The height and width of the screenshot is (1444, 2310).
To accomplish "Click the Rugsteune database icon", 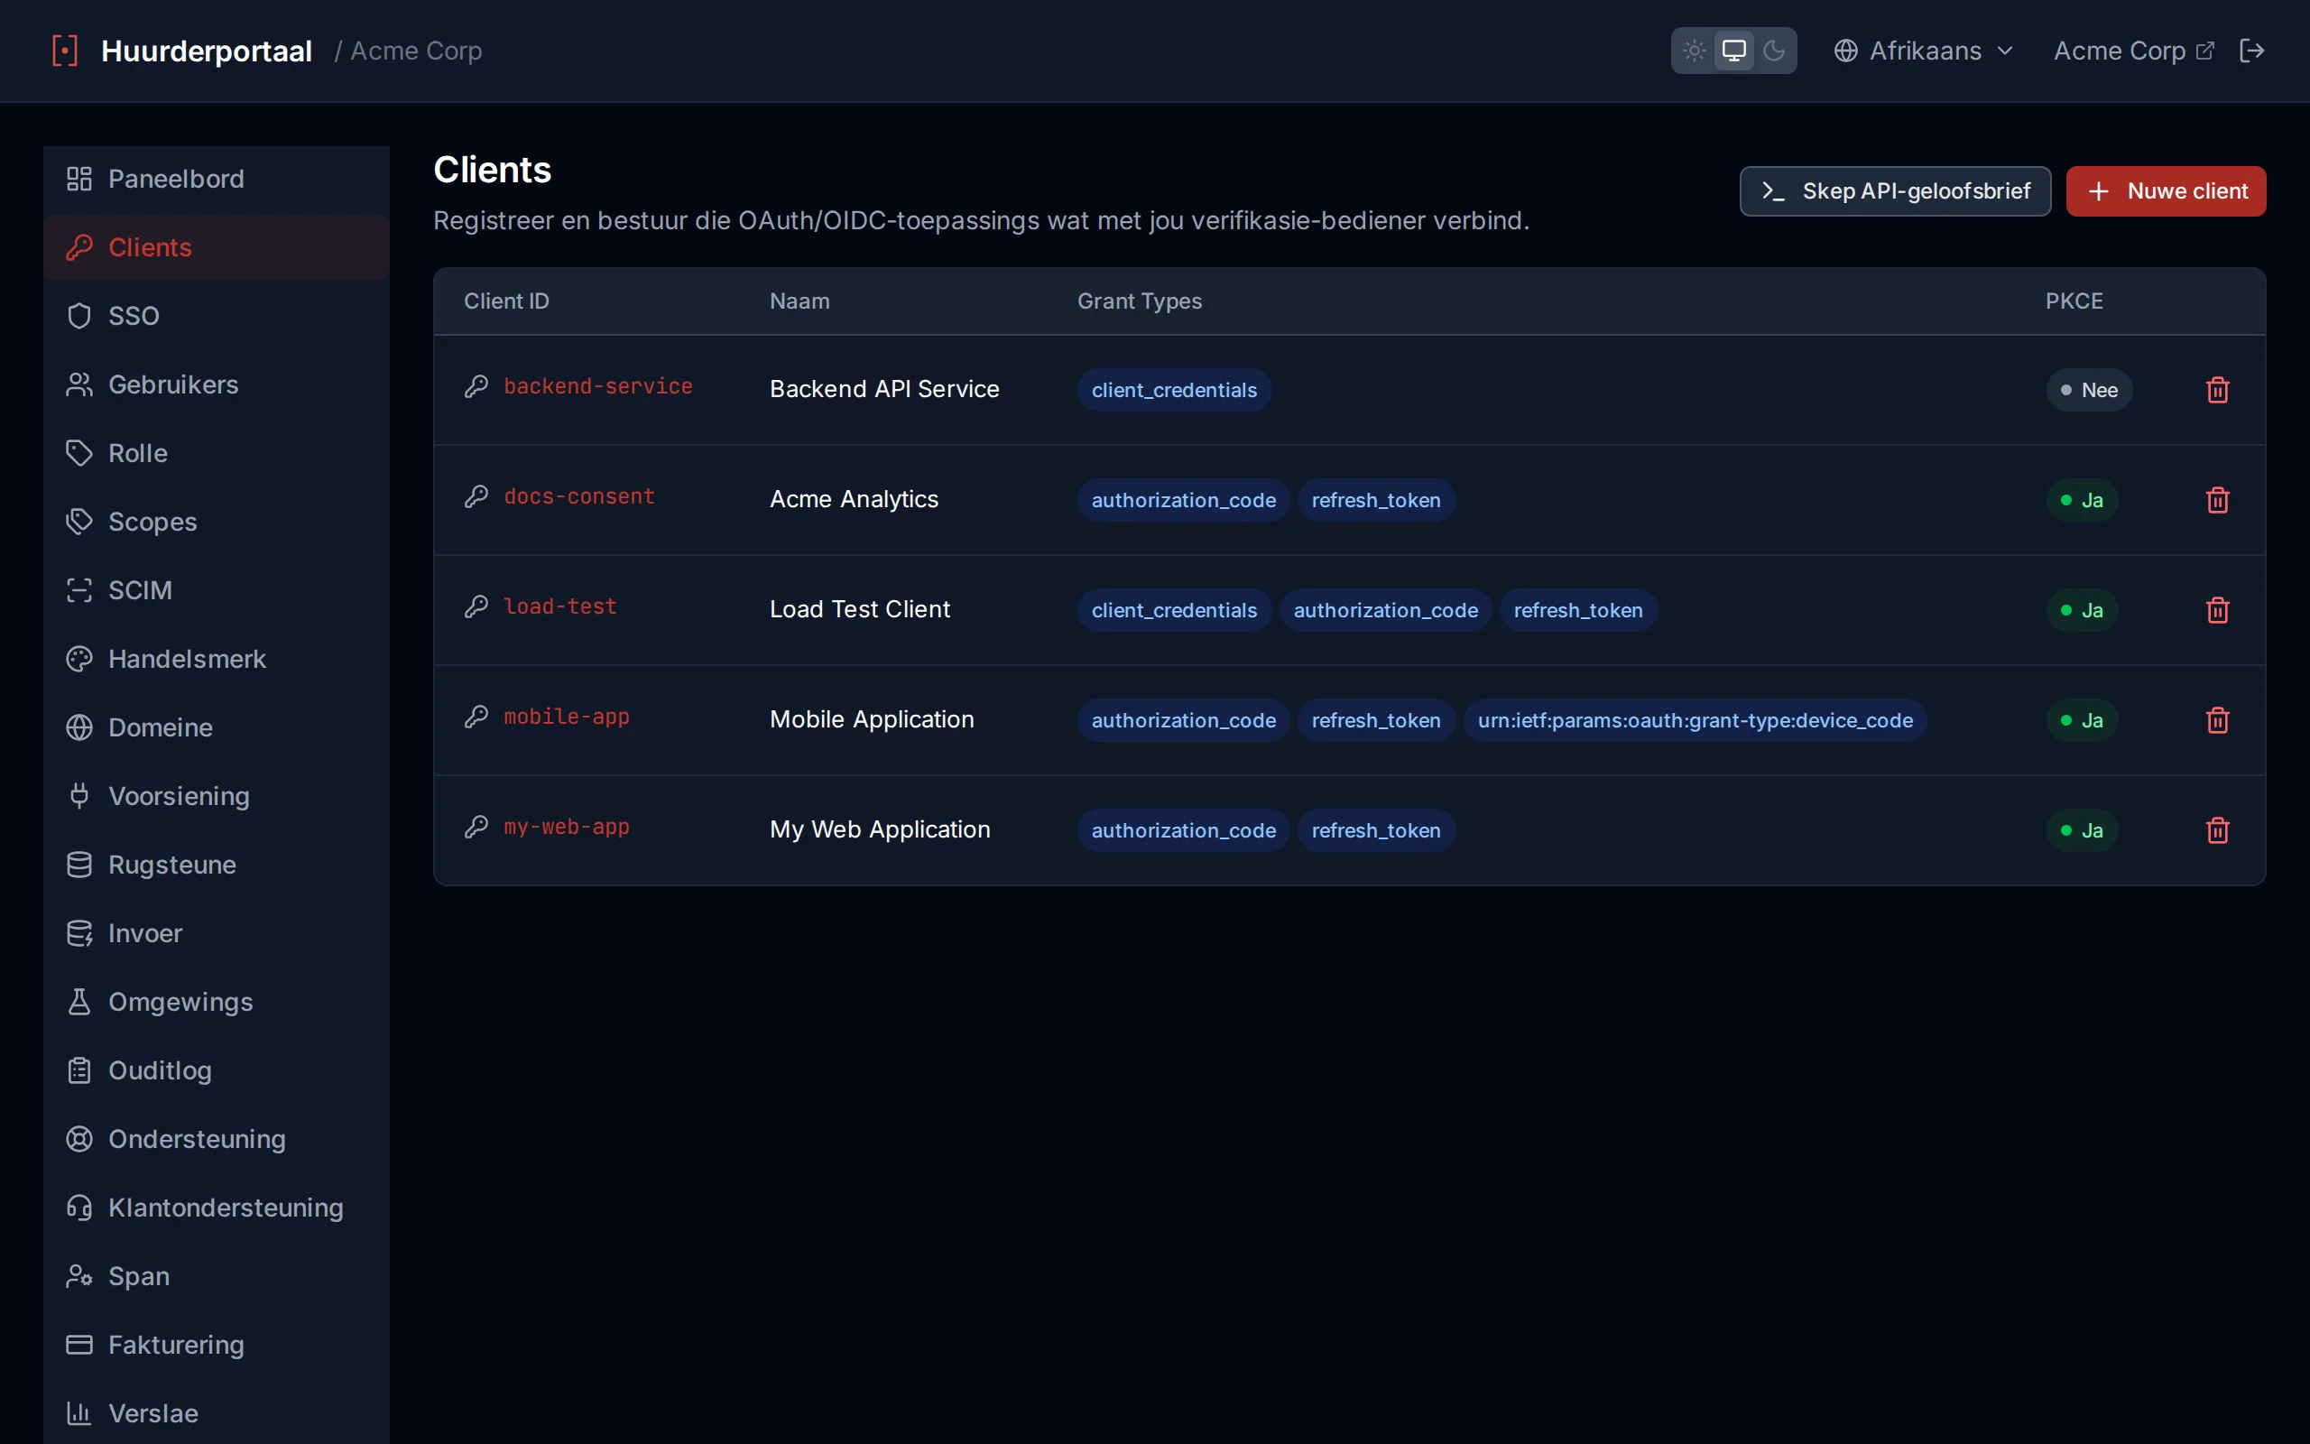I will click(x=79, y=865).
